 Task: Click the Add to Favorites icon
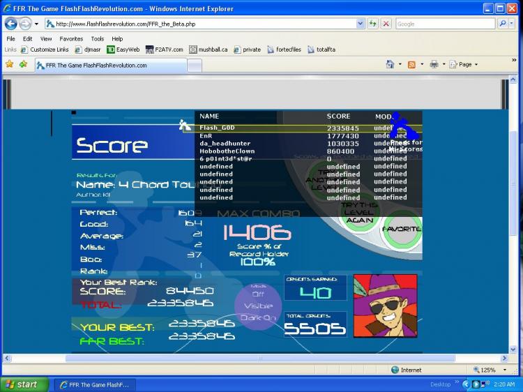23,64
